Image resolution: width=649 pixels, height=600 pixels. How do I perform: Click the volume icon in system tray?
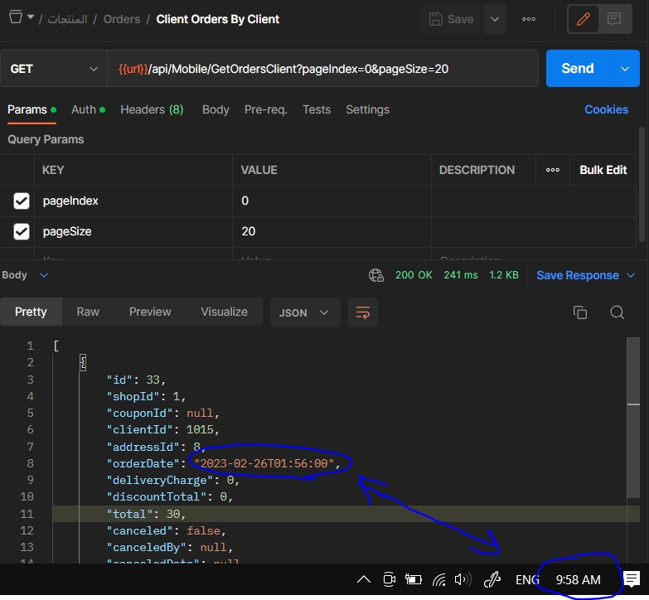coord(463,579)
